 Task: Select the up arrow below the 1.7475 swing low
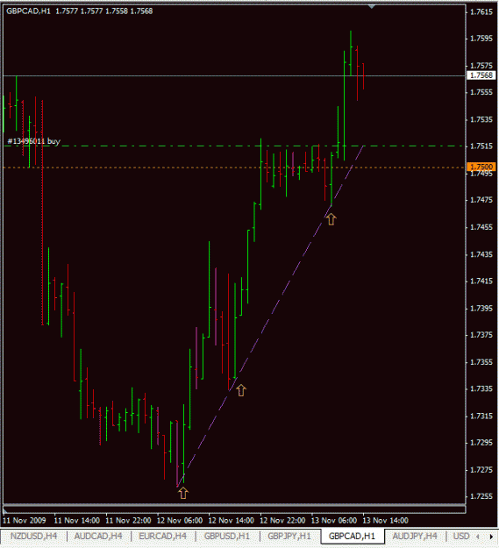click(x=331, y=219)
